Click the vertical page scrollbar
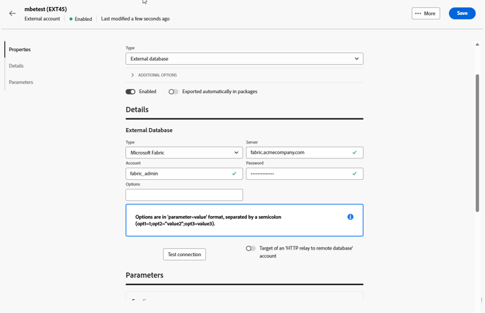485x313 pixels. pos(477,142)
